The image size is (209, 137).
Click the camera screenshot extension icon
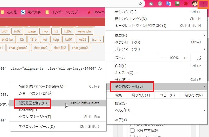(151, 4)
